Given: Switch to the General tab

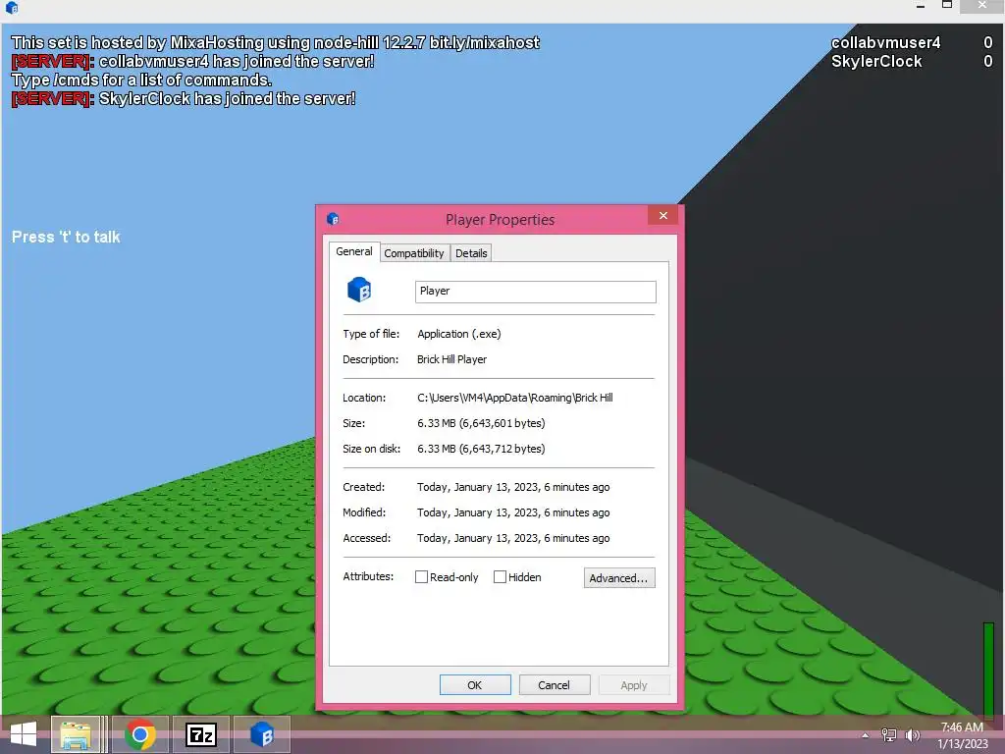Looking at the screenshot, I should [x=353, y=251].
